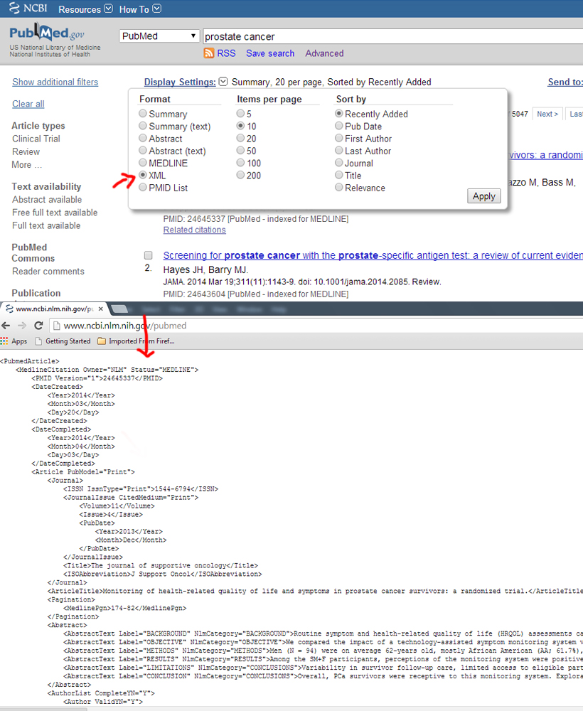Open the RSS feed icon
Screen dimensions: 583x711
(208, 53)
